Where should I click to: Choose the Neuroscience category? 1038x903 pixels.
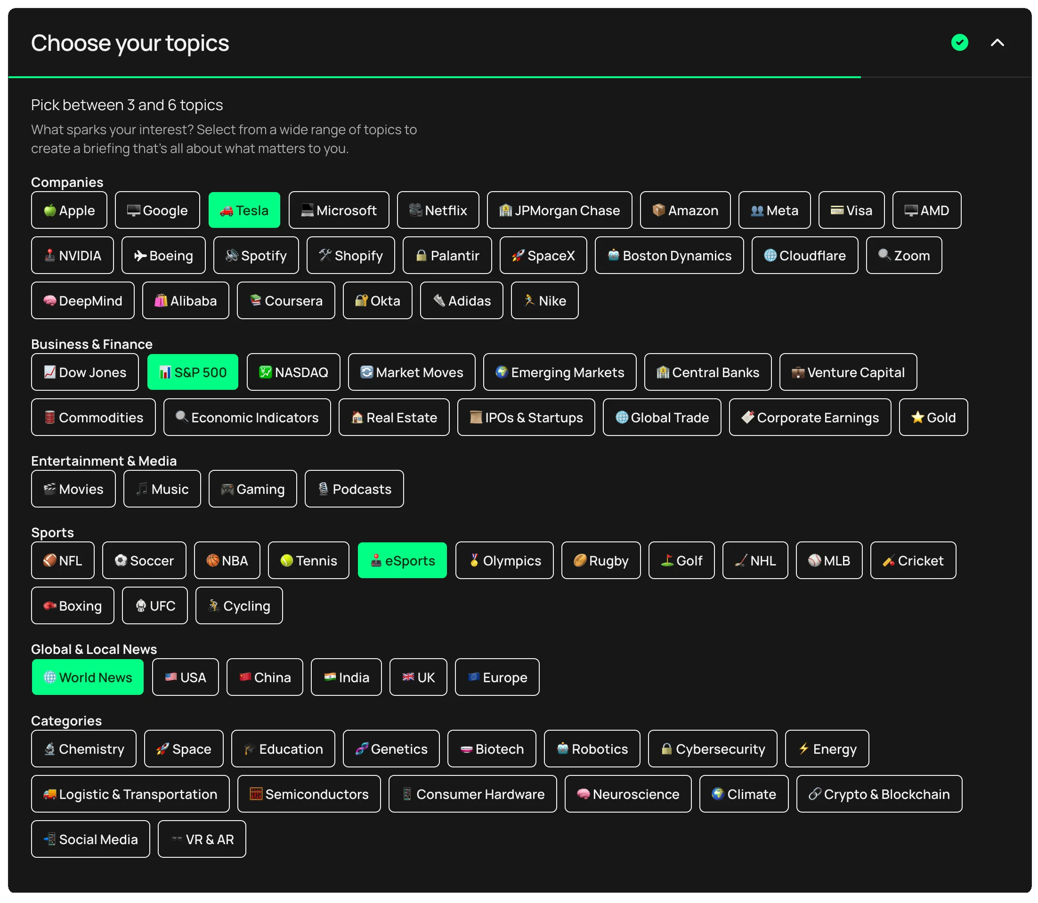coord(628,794)
